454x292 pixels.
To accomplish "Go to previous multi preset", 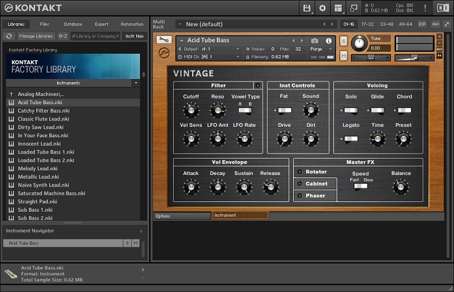I will coord(324,25).
